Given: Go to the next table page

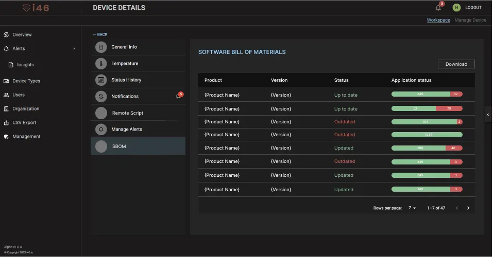Looking at the screenshot, I should coord(468,208).
